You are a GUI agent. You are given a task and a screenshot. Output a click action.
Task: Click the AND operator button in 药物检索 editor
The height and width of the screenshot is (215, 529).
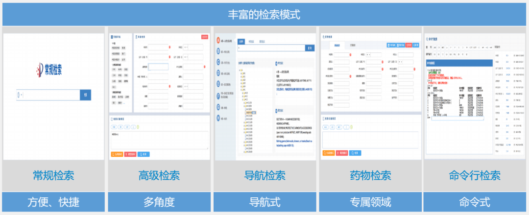(x=325, y=127)
